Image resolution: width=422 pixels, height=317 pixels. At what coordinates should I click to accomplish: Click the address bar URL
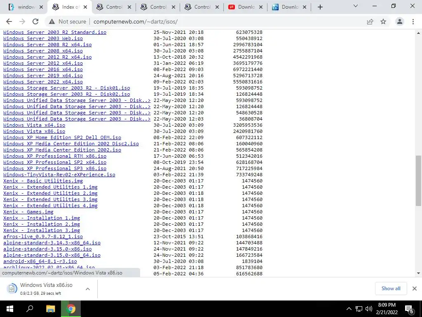pos(136,21)
